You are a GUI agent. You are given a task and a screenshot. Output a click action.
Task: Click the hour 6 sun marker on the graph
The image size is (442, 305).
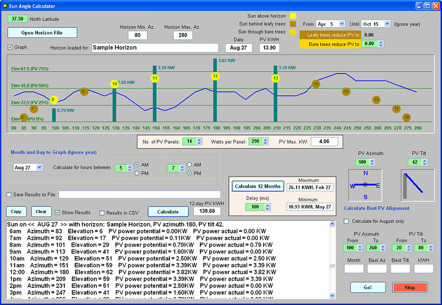tap(24, 117)
